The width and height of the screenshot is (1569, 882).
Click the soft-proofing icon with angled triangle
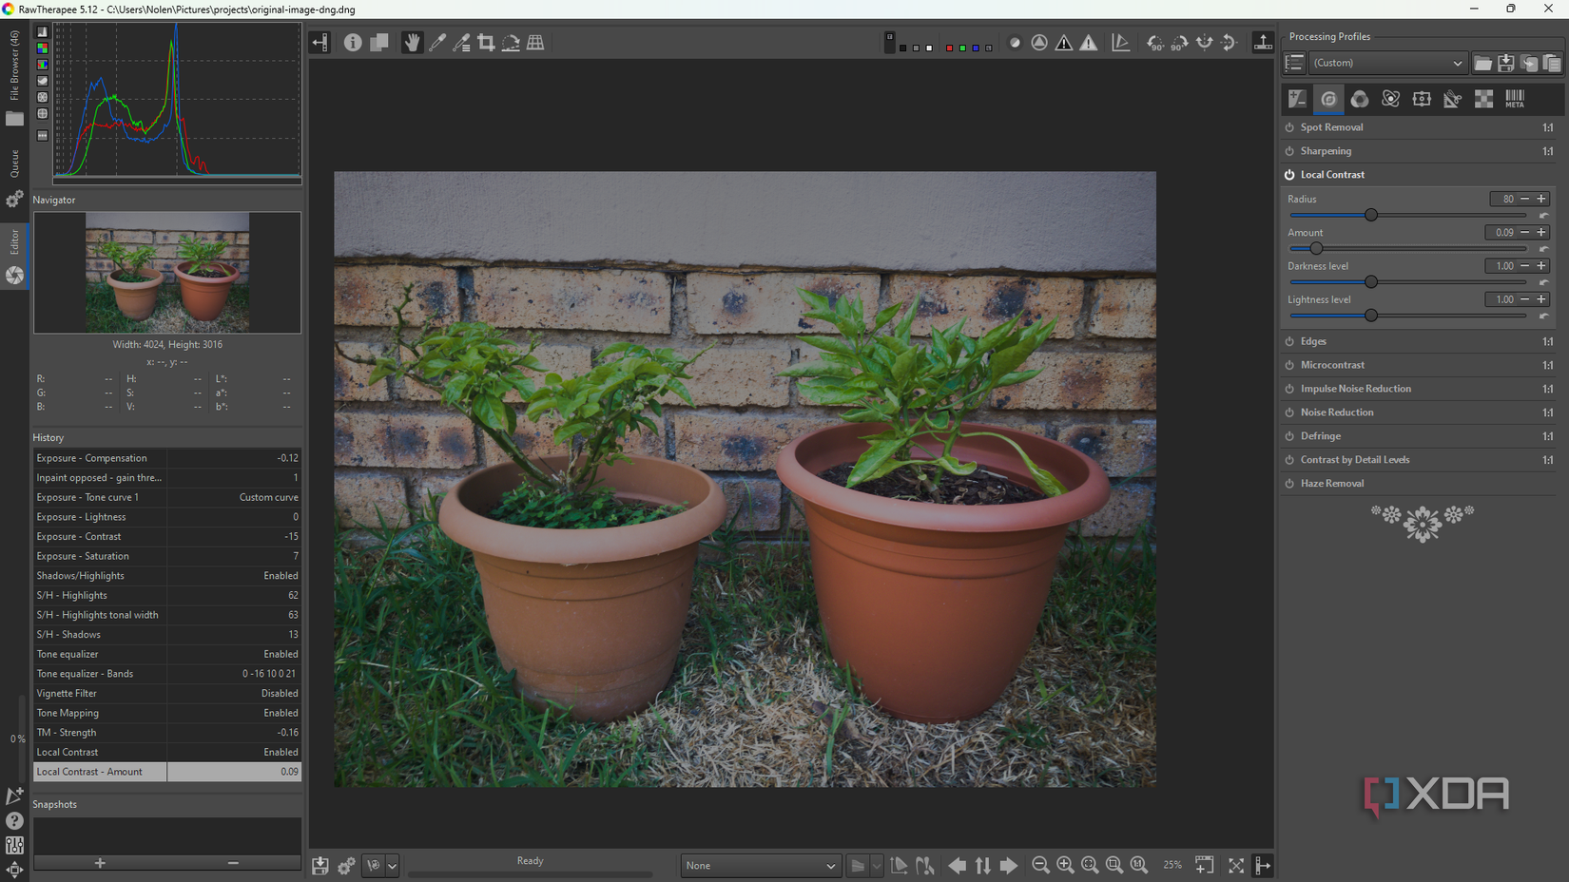[x=1121, y=43]
